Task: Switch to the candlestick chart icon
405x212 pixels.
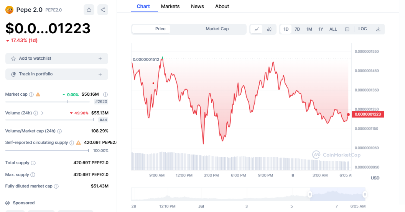Action: (269, 29)
